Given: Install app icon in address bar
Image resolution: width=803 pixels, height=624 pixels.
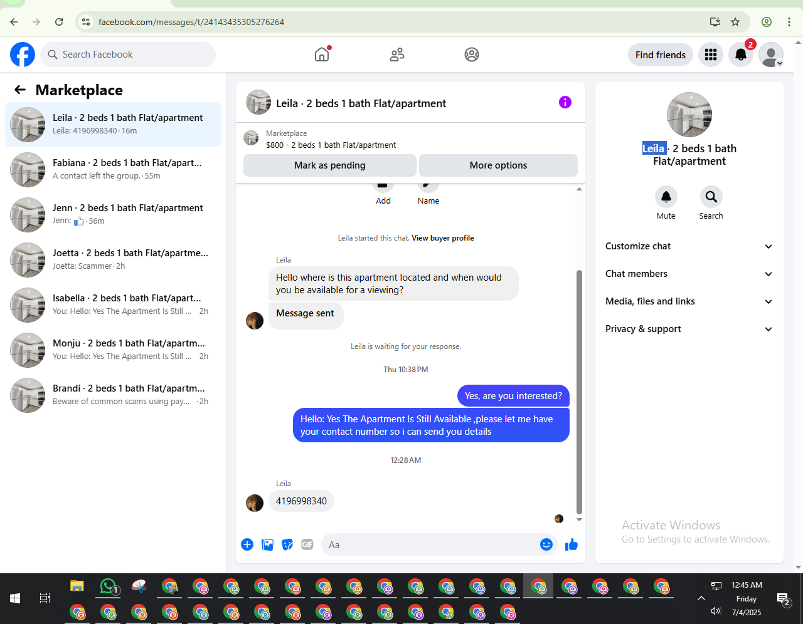Looking at the screenshot, I should (715, 22).
